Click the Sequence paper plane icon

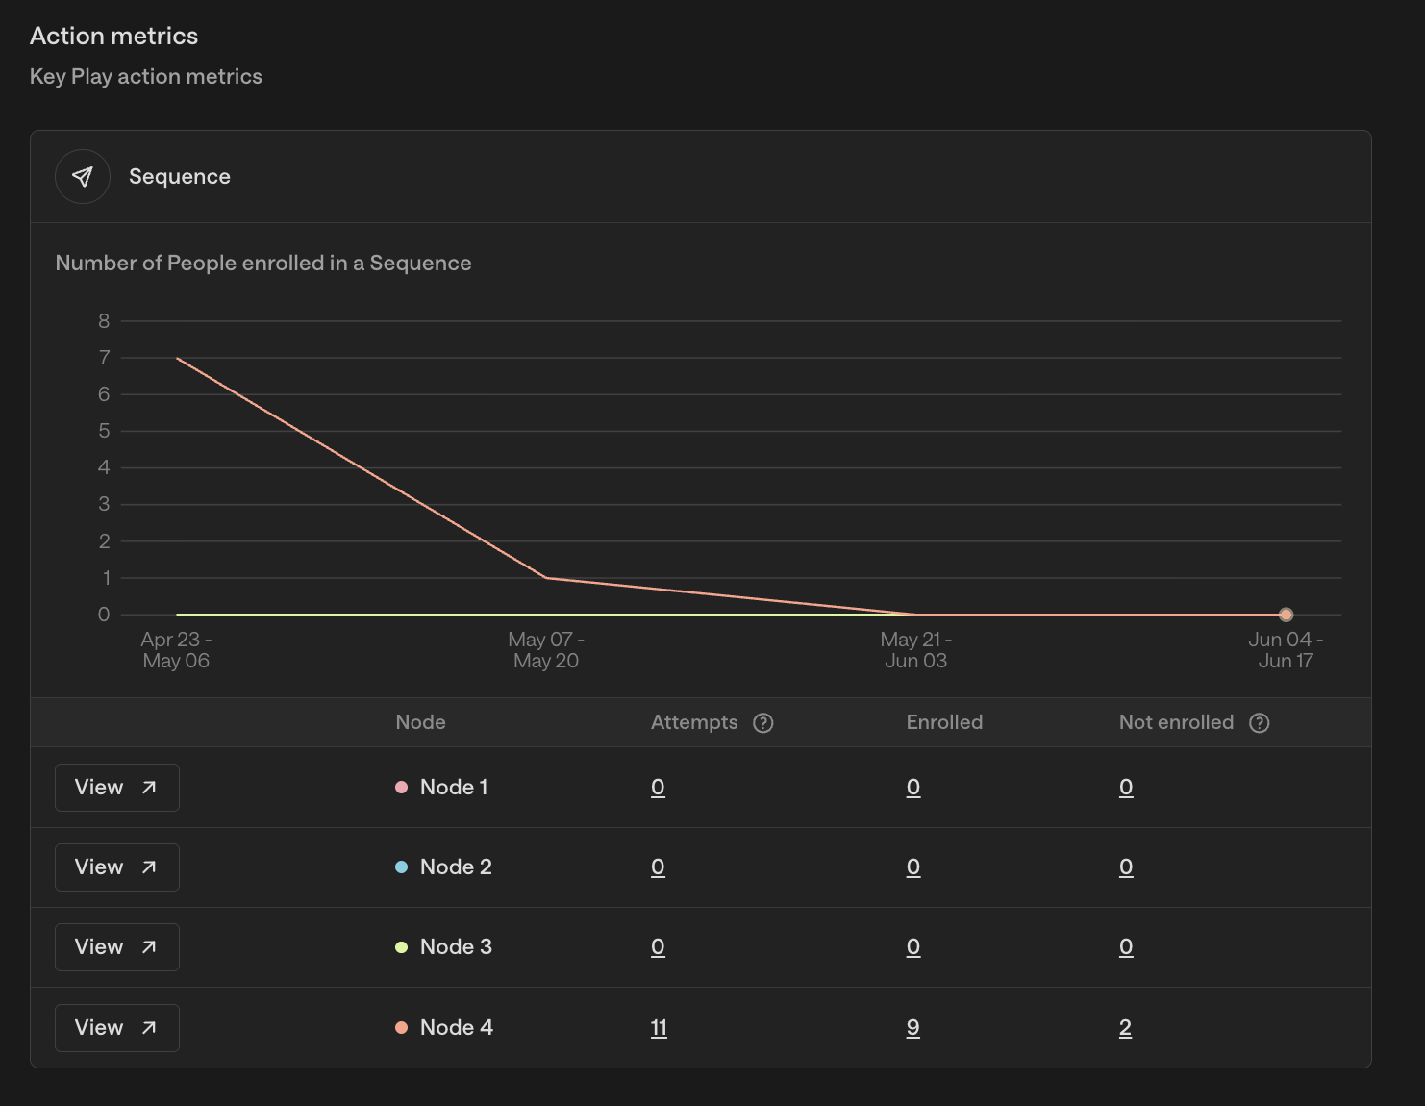(x=83, y=177)
